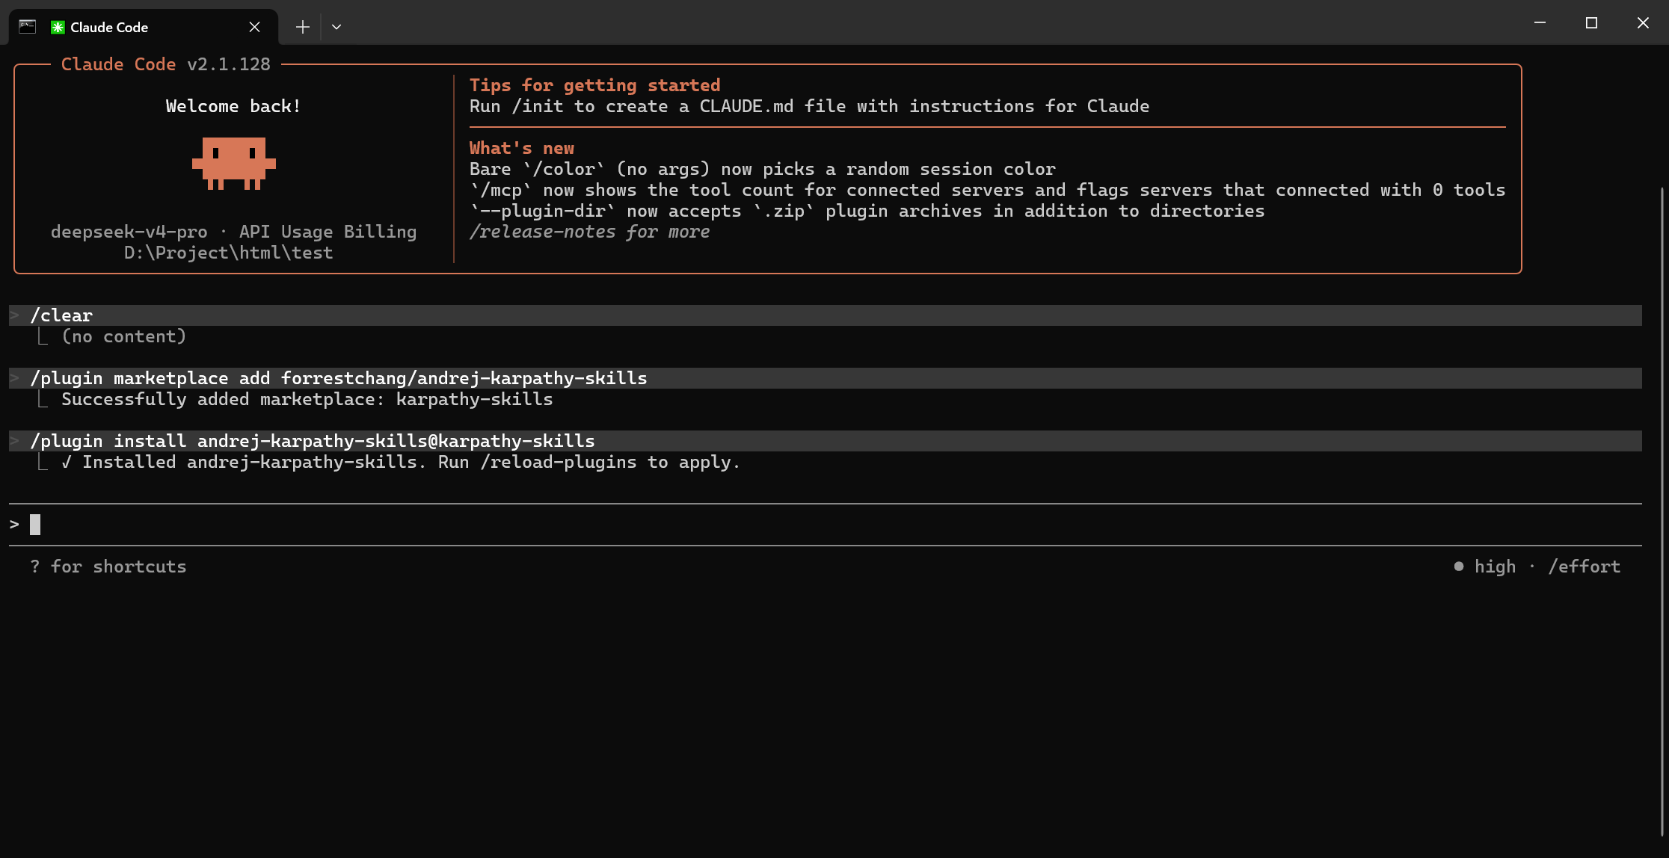Click the high effort indicator dot

[x=1459, y=567]
